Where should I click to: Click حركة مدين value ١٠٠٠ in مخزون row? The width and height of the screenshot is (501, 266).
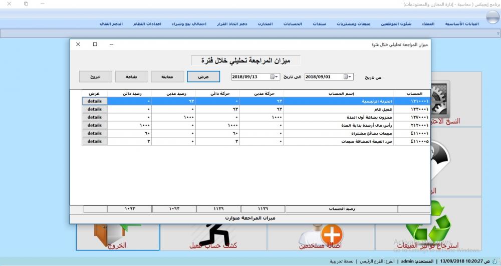tap(262, 117)
